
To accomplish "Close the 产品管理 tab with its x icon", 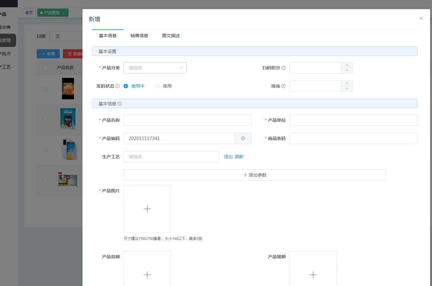I will tap(63, 13).
